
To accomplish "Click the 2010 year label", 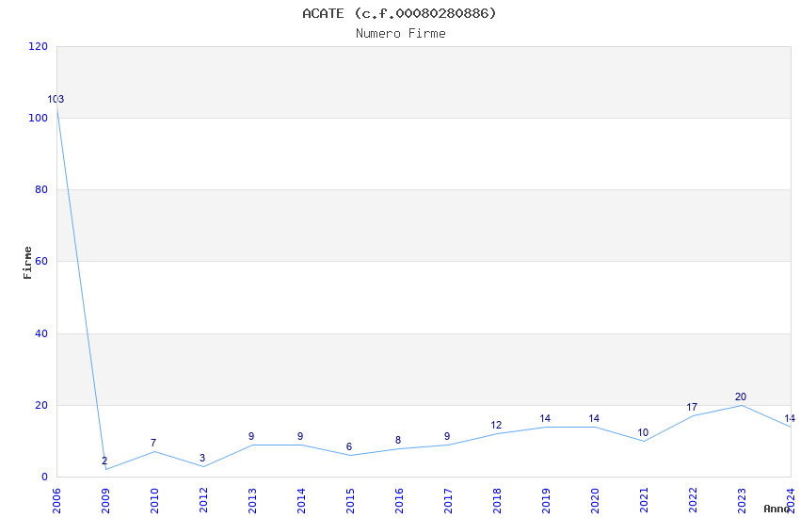I will pos(154,500).
